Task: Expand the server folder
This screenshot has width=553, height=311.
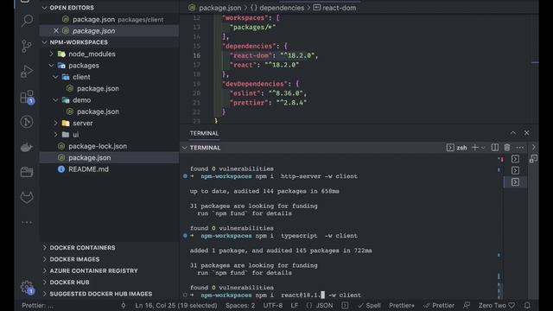Action: coord(55,123)
